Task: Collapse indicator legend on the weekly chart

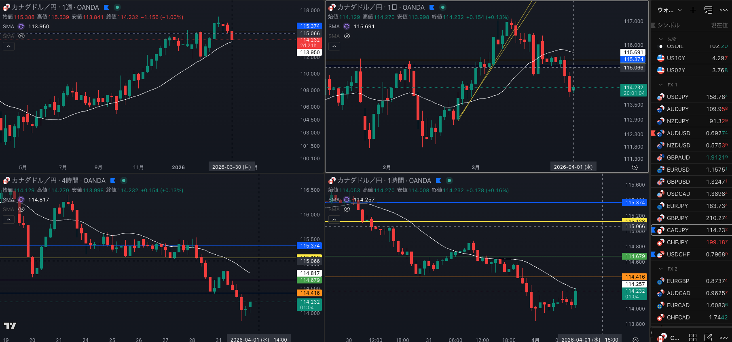Action: 8,46
